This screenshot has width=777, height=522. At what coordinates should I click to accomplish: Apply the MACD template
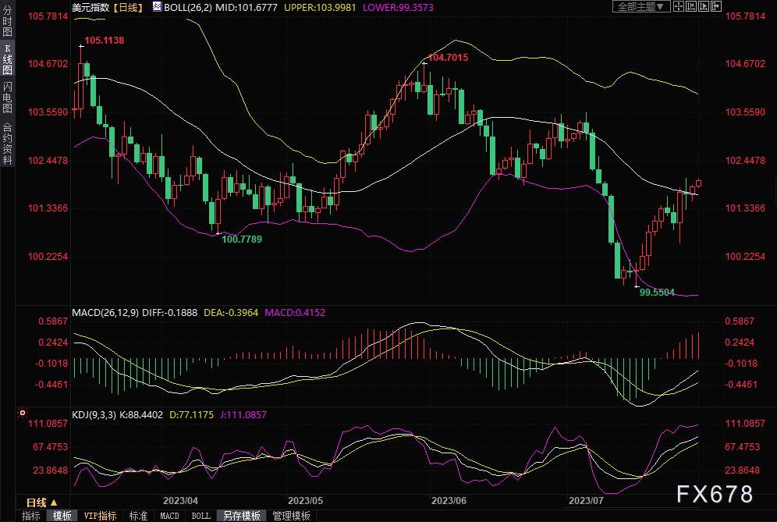pyautogui.click(x=169, y=516)
